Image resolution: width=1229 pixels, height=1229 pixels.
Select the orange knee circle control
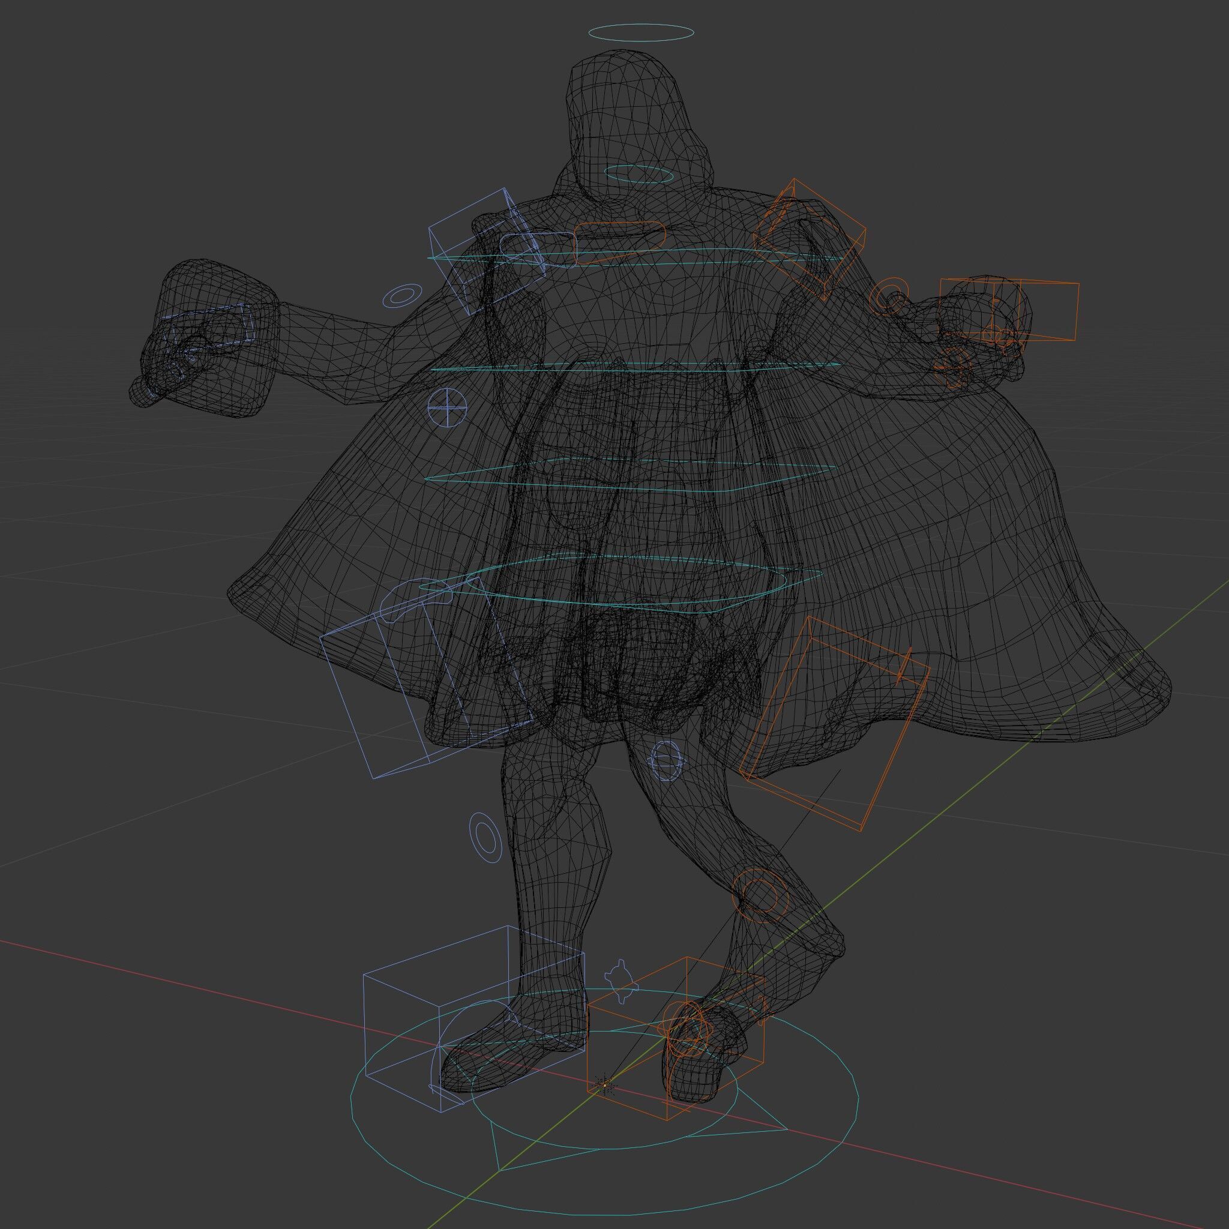pyautogui.click(x=760, y=897)
